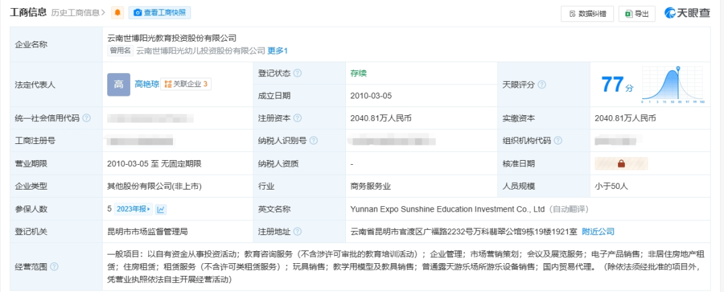Click help icon next to 统一社会信用代码
The image size is (724, 292).
pyautogui.click(x=86, y=118)
